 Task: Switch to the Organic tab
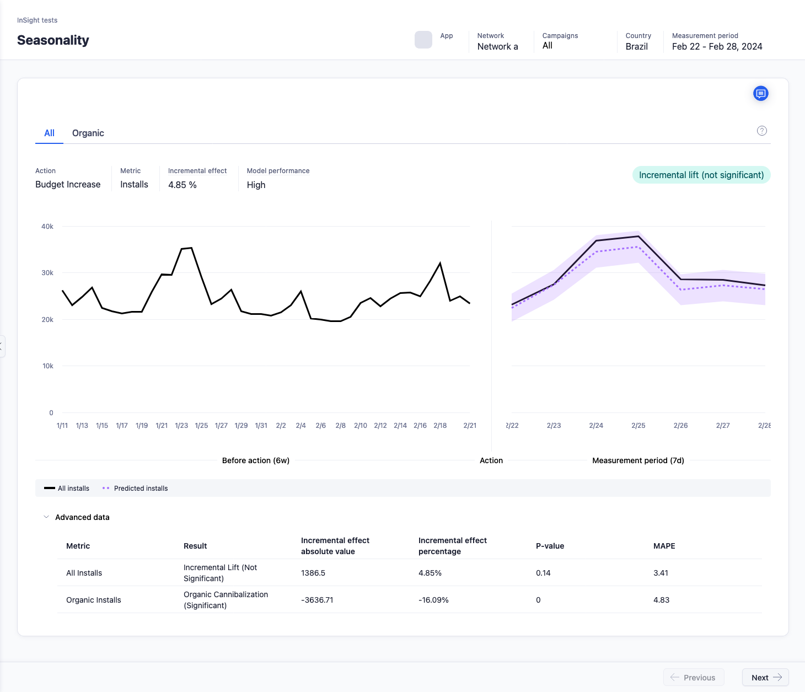tap(88, 133)
